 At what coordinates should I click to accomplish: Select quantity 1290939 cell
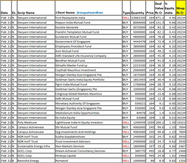138,122
